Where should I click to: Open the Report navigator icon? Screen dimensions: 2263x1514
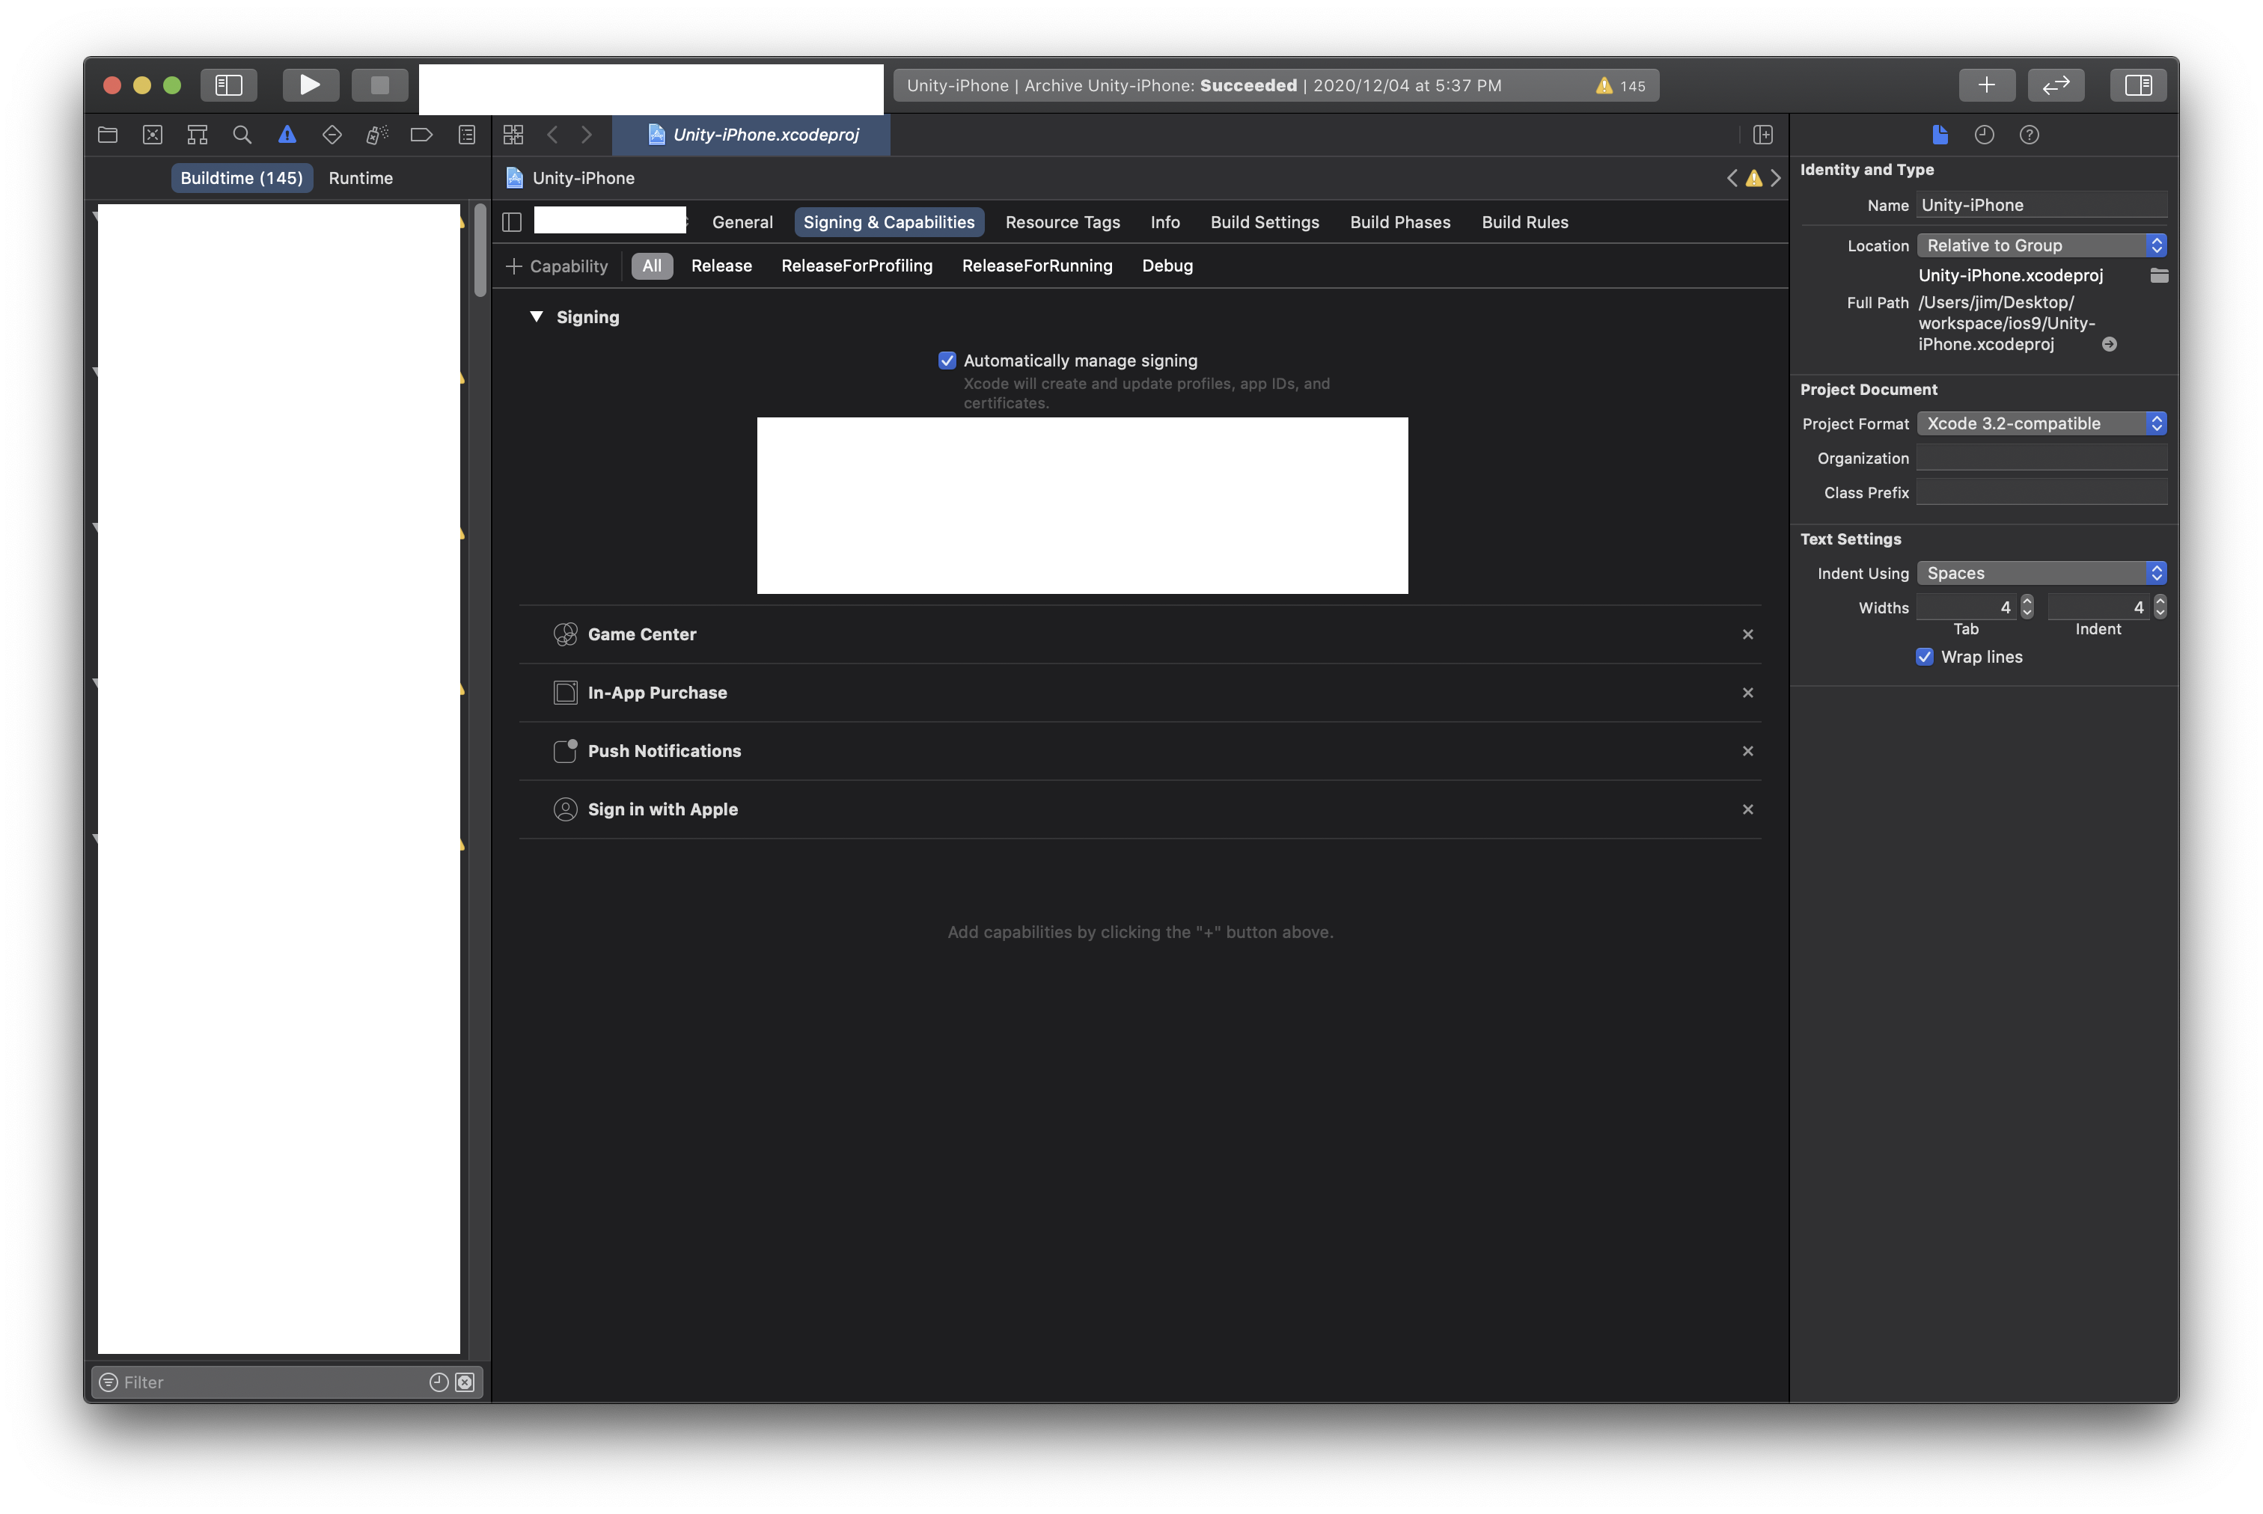466,135
